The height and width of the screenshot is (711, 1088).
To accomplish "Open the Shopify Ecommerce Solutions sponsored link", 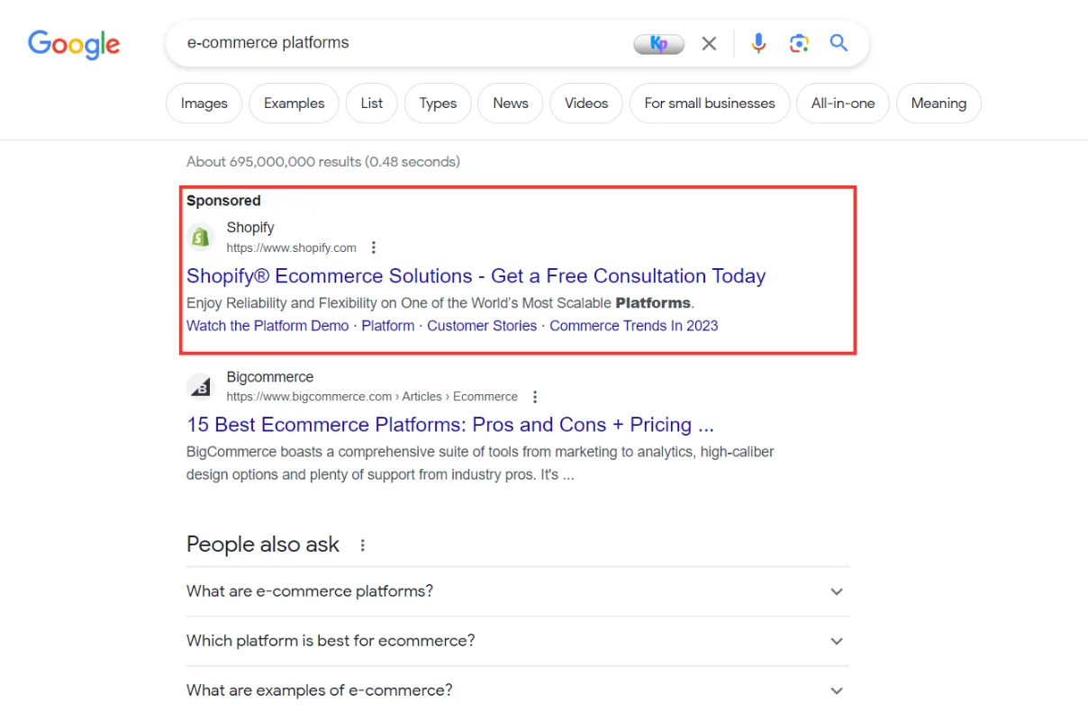I will (476, 276).
